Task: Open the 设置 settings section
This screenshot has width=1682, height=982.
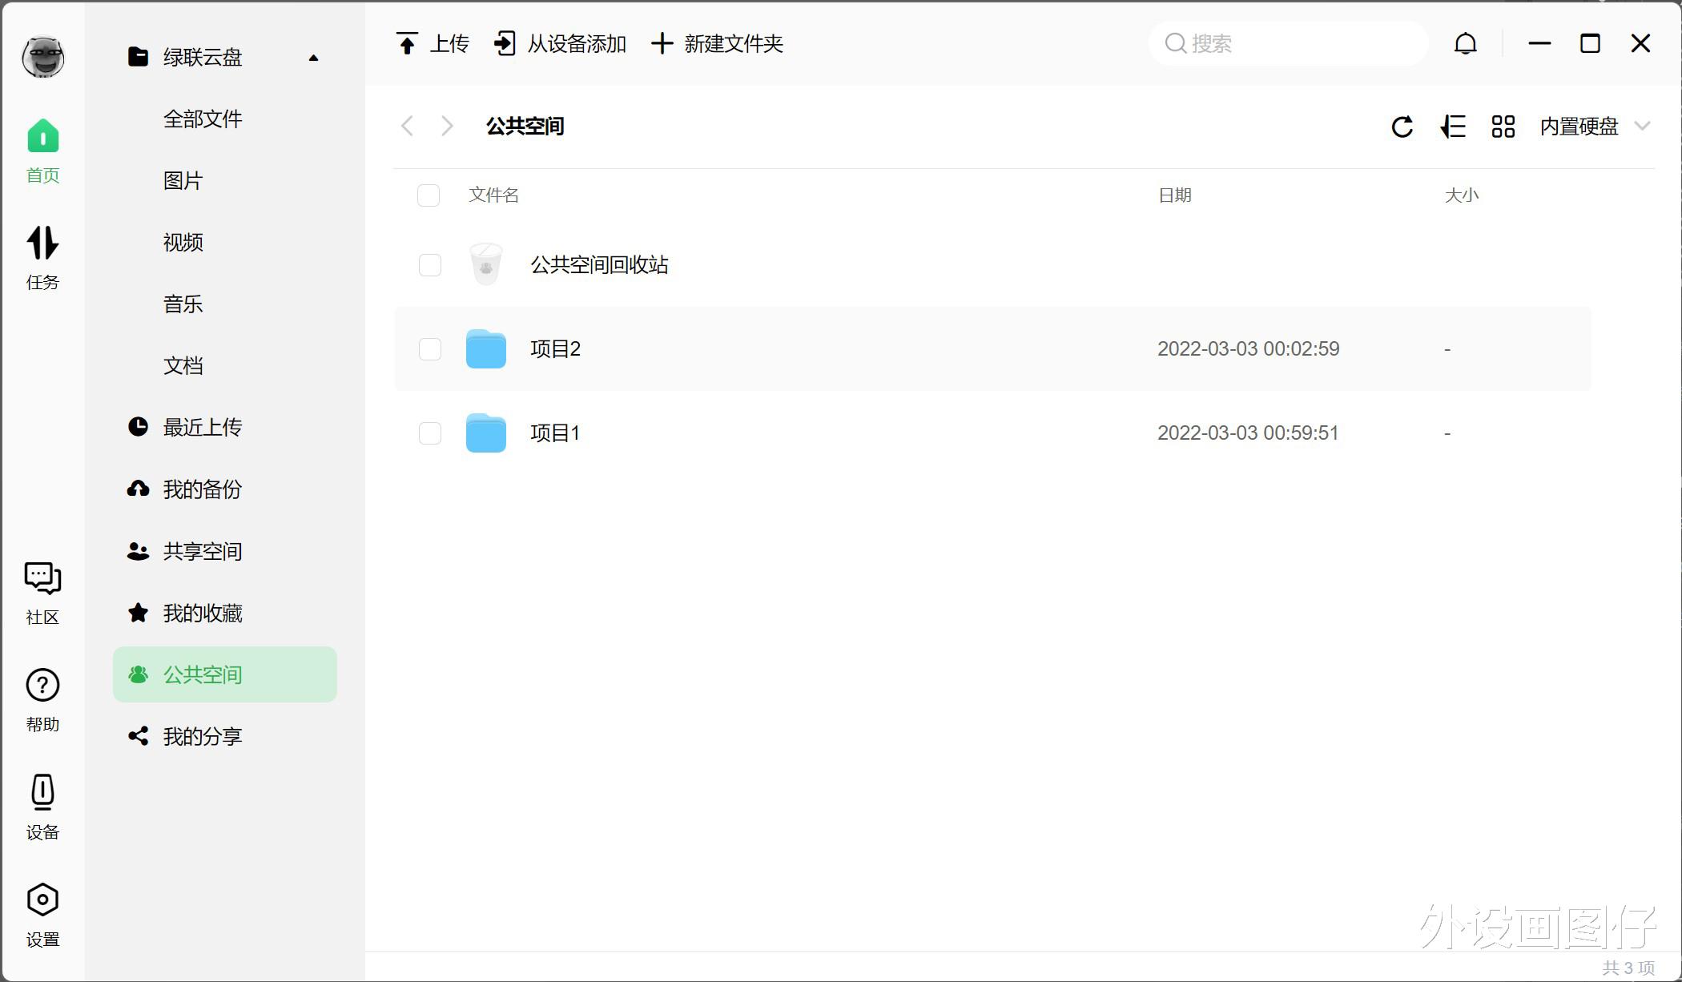Action: click(x=42, y=910)
